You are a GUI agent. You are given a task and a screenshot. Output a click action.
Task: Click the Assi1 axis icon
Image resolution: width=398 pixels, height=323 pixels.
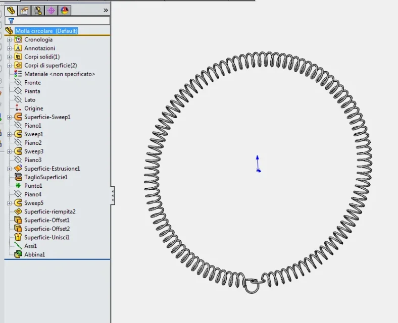point(18,246)
